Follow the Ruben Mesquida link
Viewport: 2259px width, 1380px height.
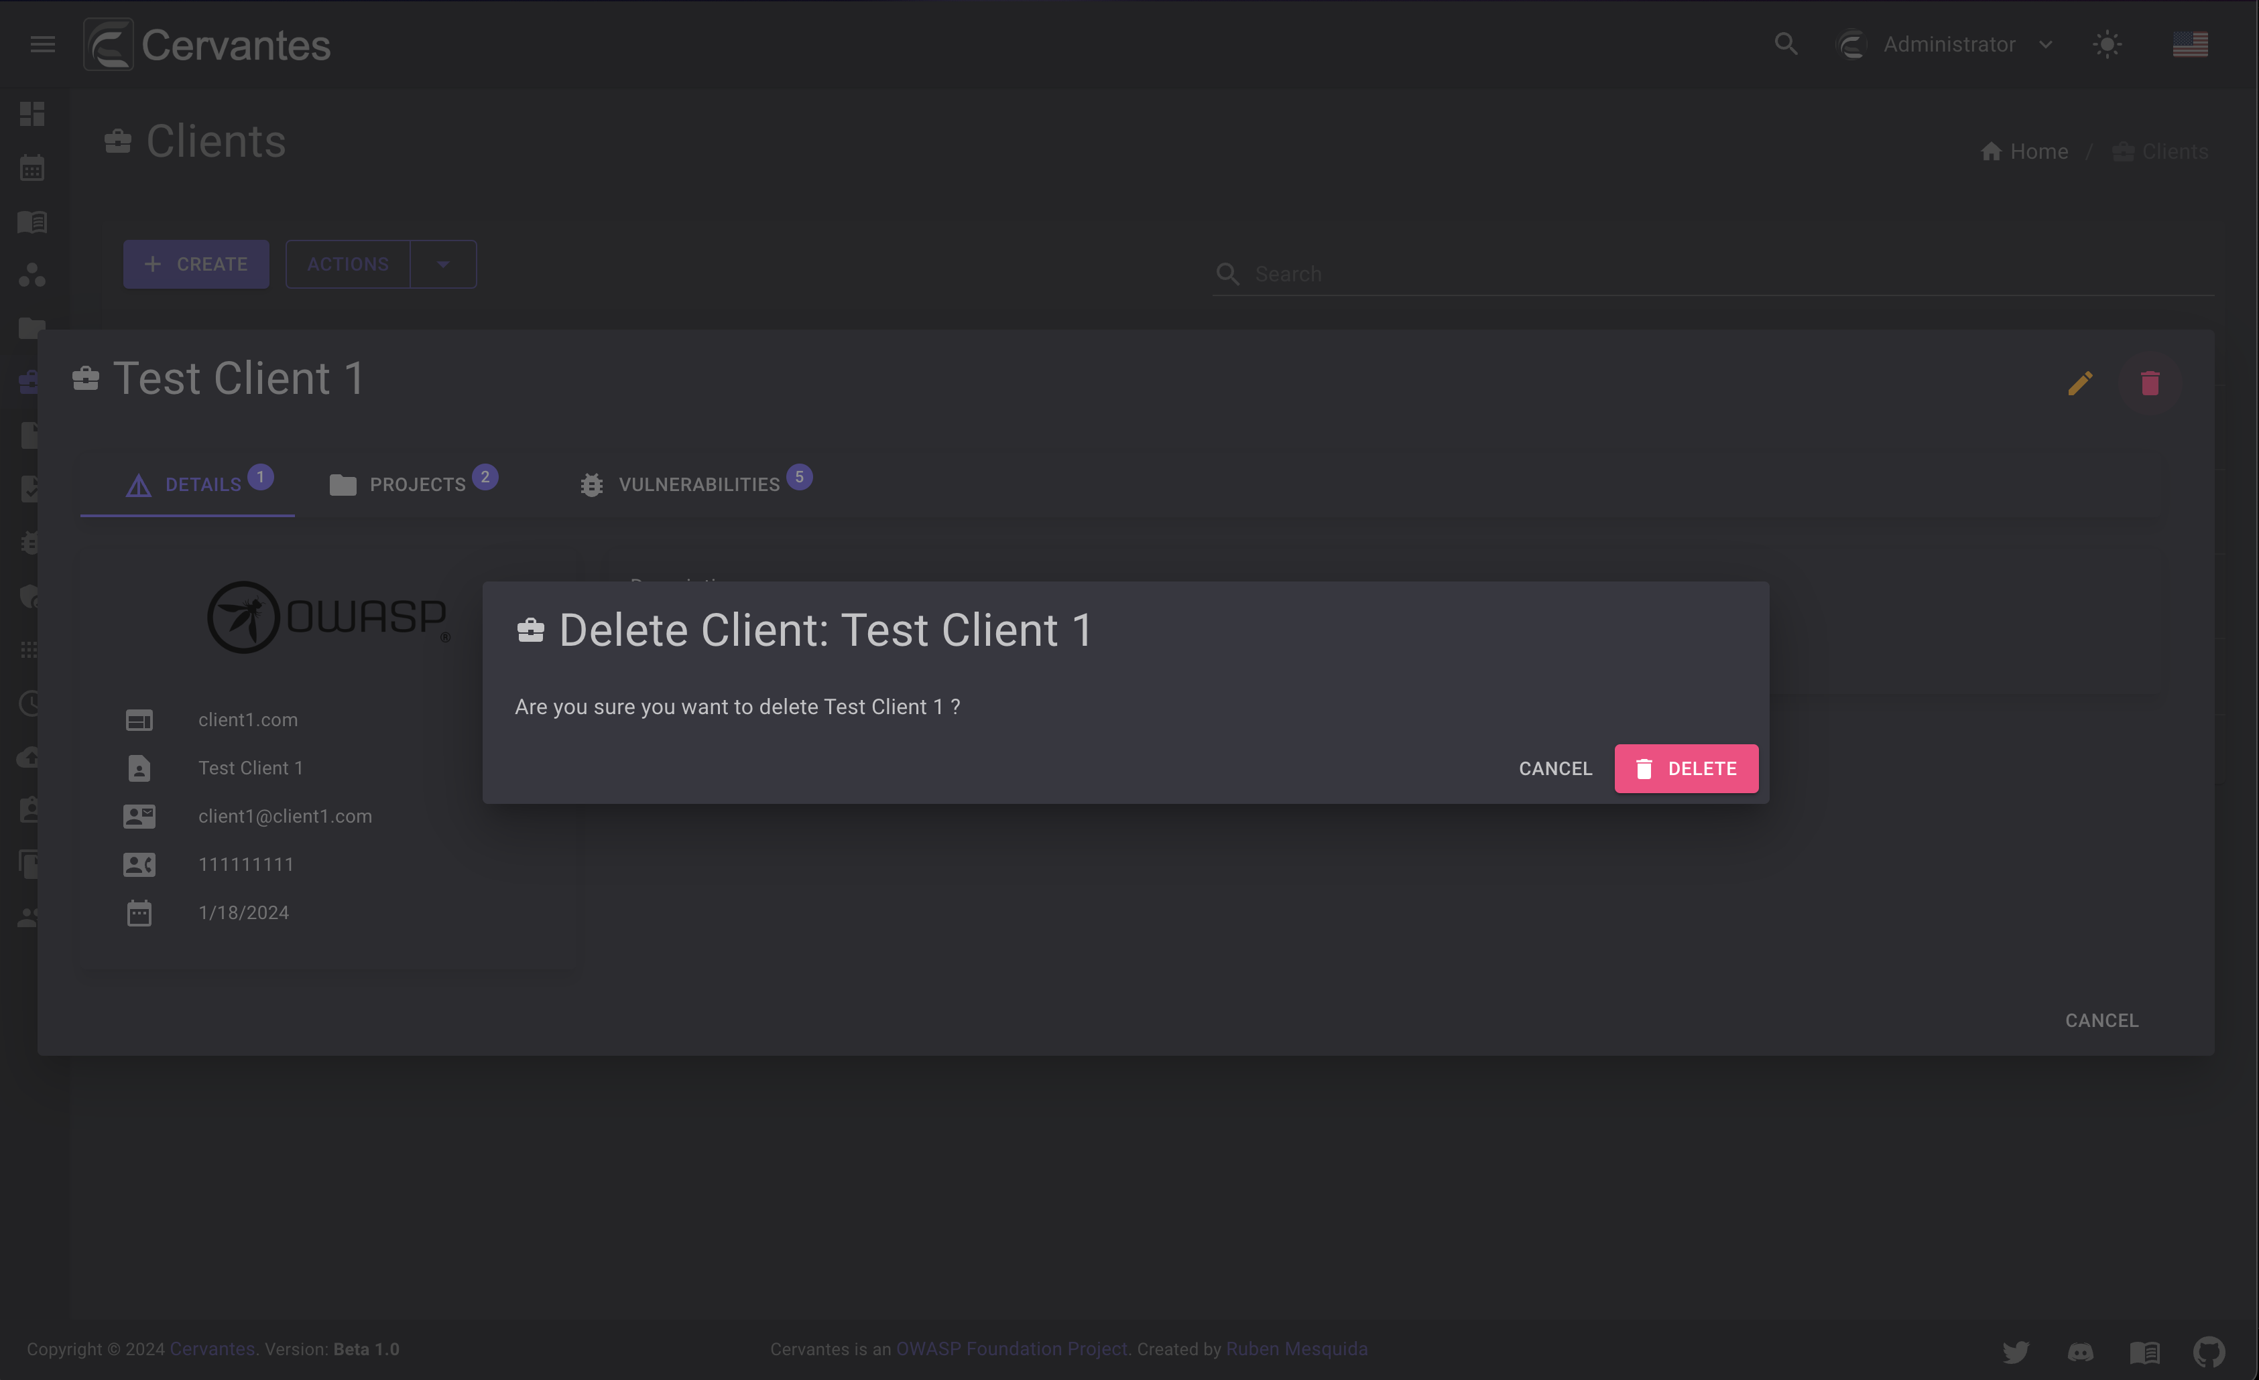point(1296,1349)
